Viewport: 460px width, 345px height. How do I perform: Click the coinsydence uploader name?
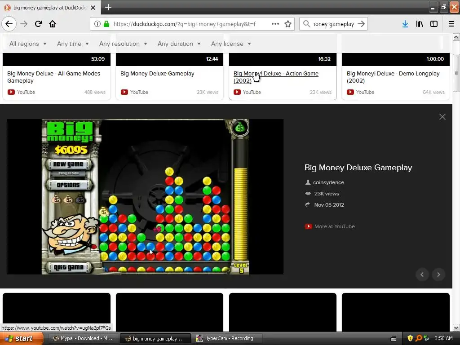tap(328, 182)
